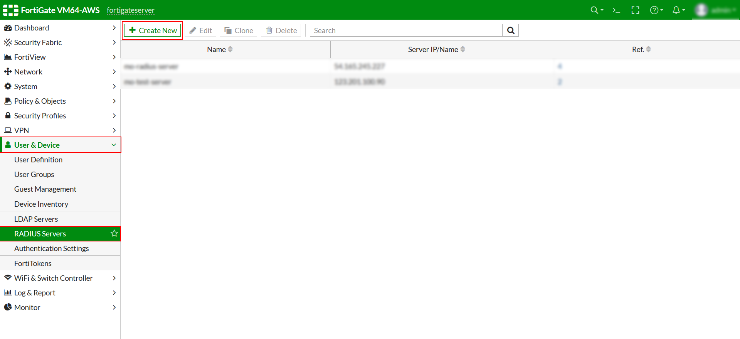The image size is (740, 339).
Task: Click the FortiView chart icon
Action: click(x=8, y=57)
